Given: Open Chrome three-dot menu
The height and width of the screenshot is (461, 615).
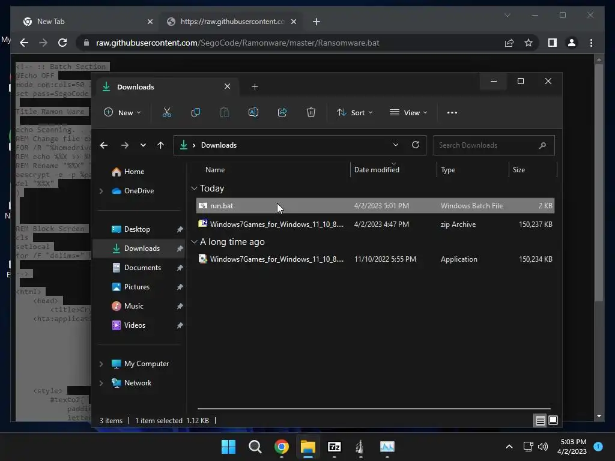Looking at the screenshot, I should click(x=591, y=43).
